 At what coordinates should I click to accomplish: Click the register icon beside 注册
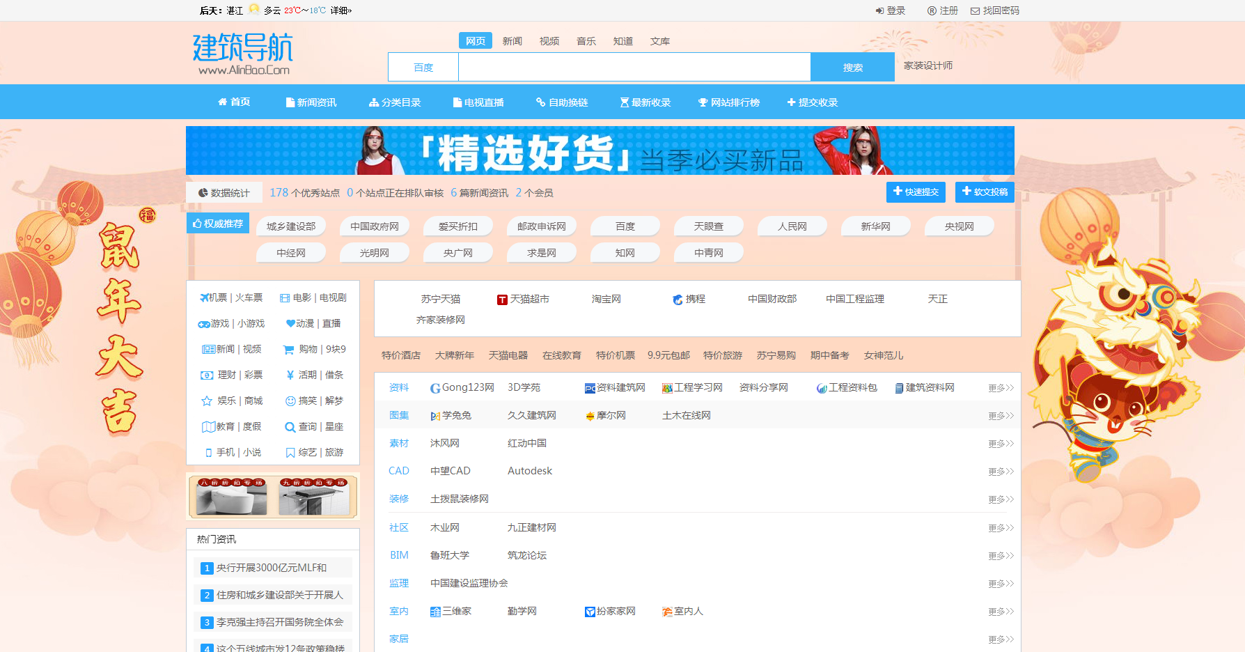932,10
